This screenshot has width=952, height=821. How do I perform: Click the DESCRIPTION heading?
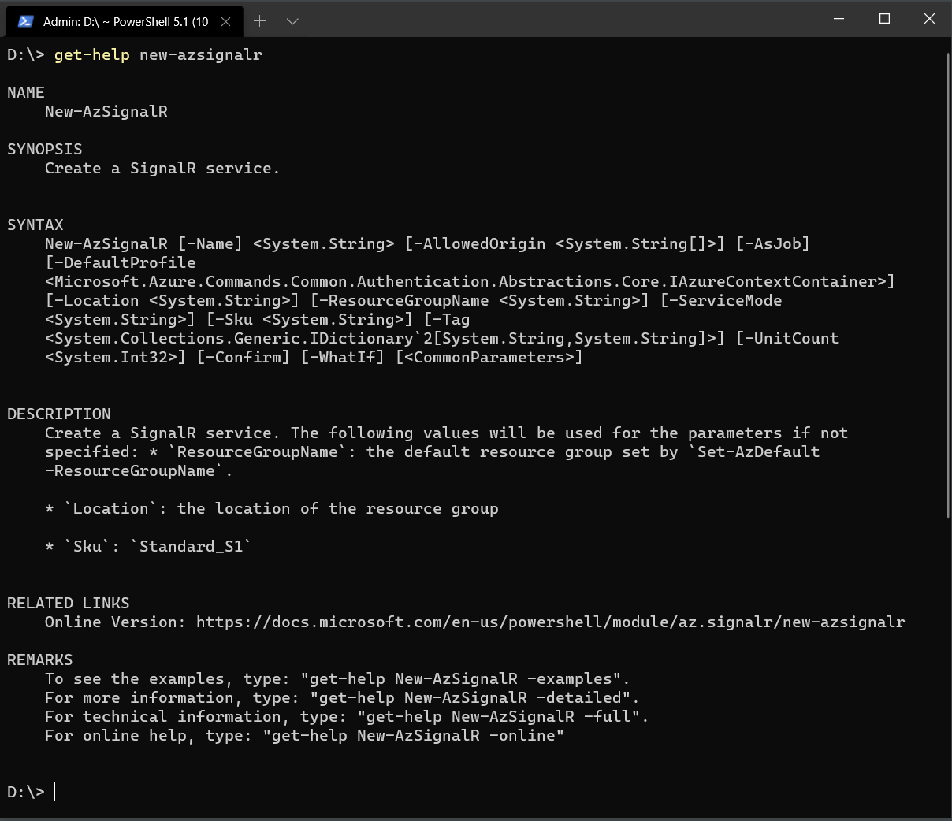pyautogui.click(x=59, y=414)
